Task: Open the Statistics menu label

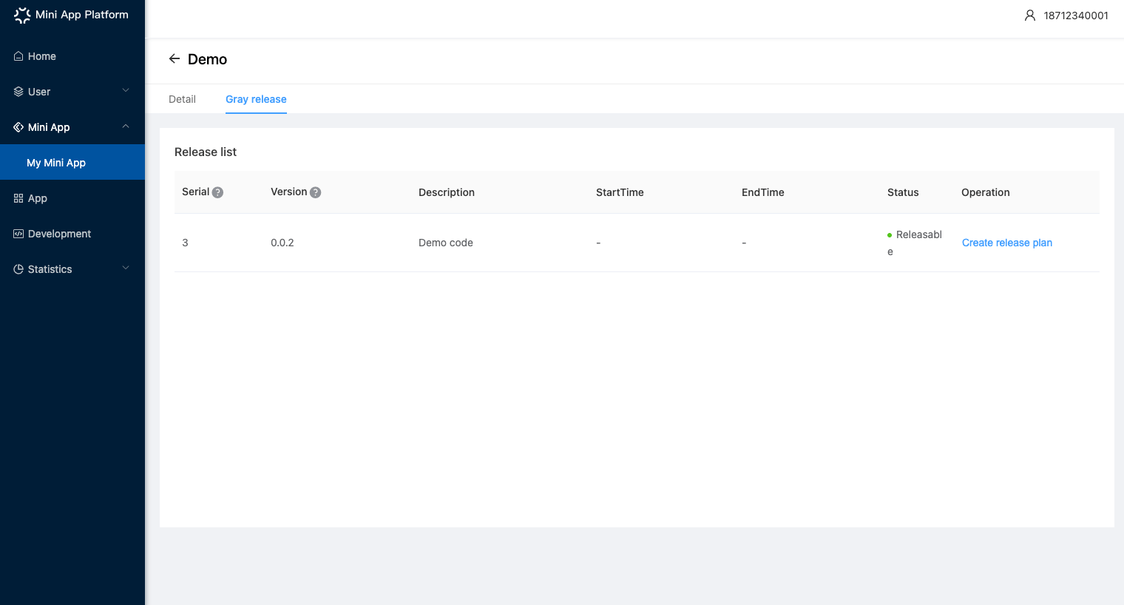Action: coord(50,269)
